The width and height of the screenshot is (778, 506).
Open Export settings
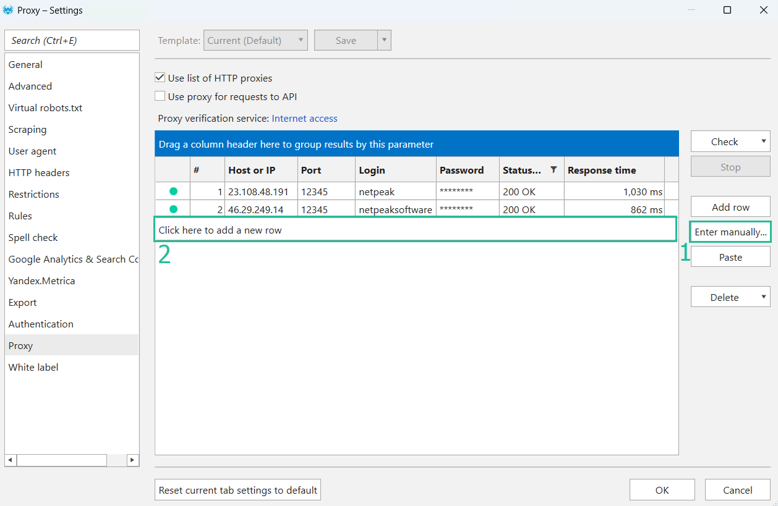tap(72, 303)
